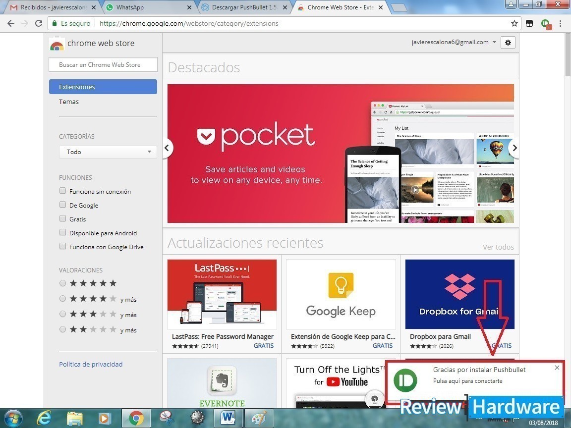Select four stars y más rating
This screenshot has height=428, width=571.
(x=62, y=298)
